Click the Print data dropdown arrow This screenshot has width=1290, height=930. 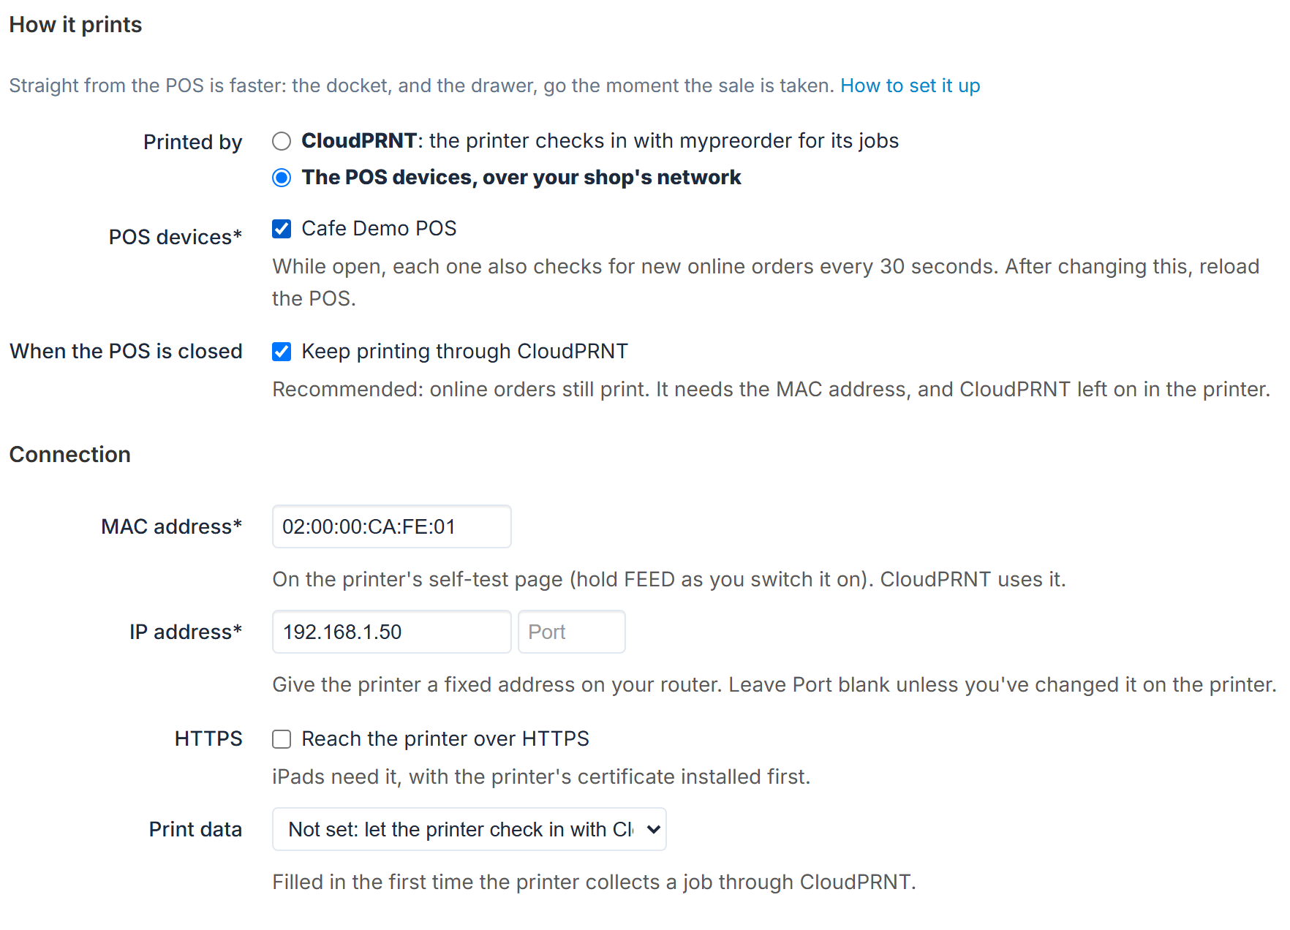point(654,829)
